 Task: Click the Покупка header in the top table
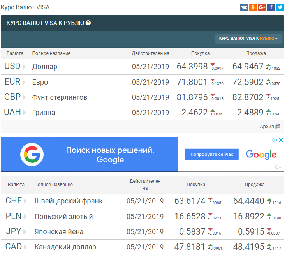200,53
